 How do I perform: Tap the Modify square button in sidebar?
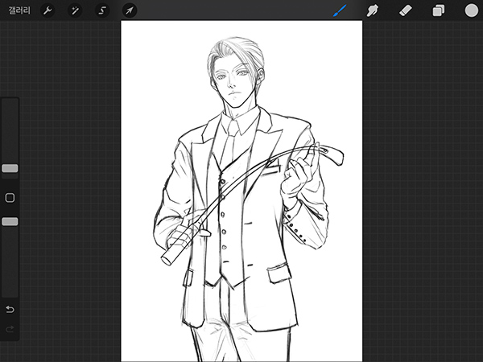(10, 198)
